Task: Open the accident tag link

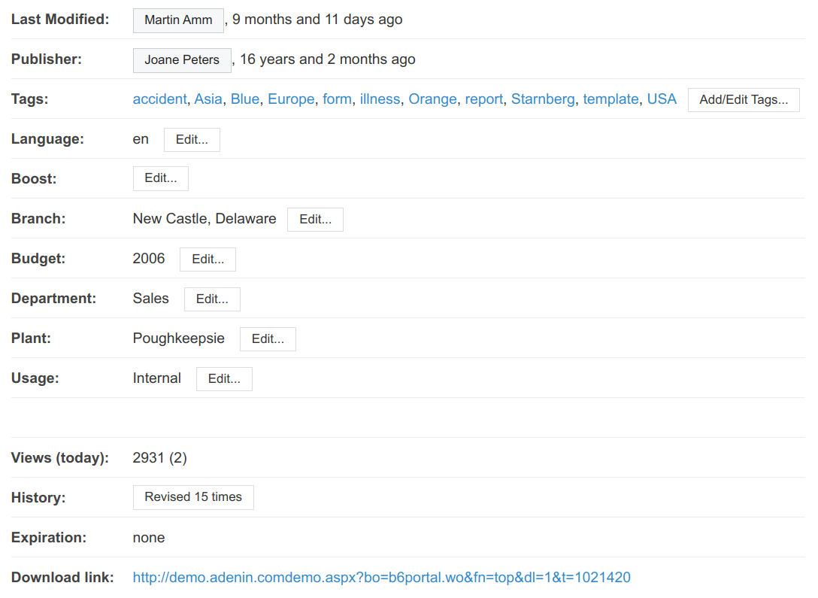Action: click(x=159, y=99)
